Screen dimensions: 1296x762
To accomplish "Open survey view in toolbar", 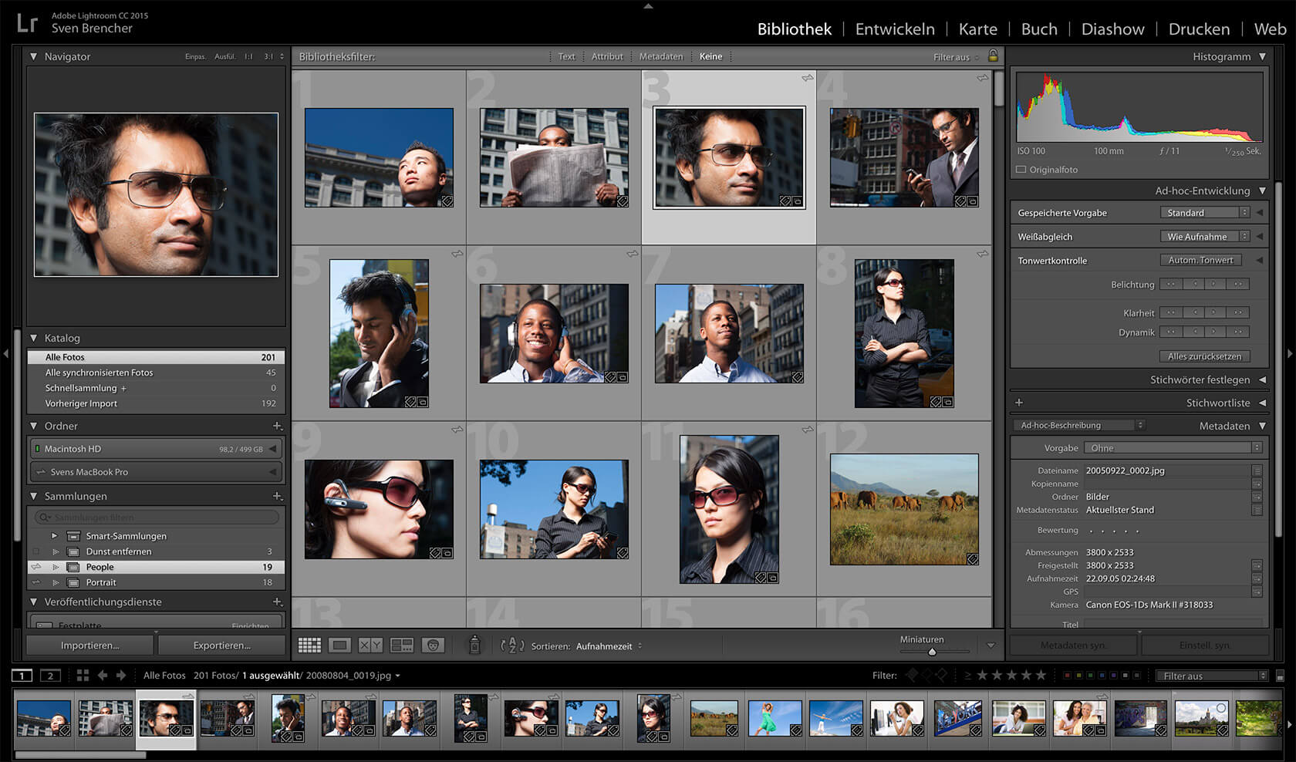I will (x=402, y=646).
